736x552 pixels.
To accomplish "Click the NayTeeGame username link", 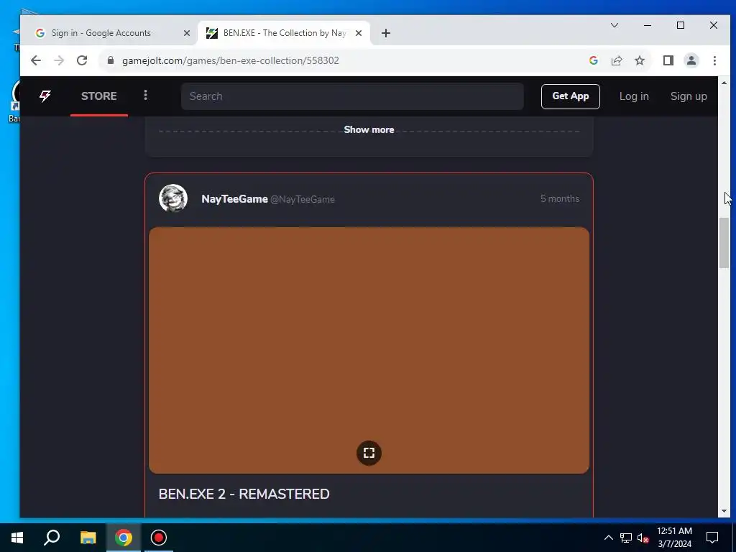I will click(234, 199).
